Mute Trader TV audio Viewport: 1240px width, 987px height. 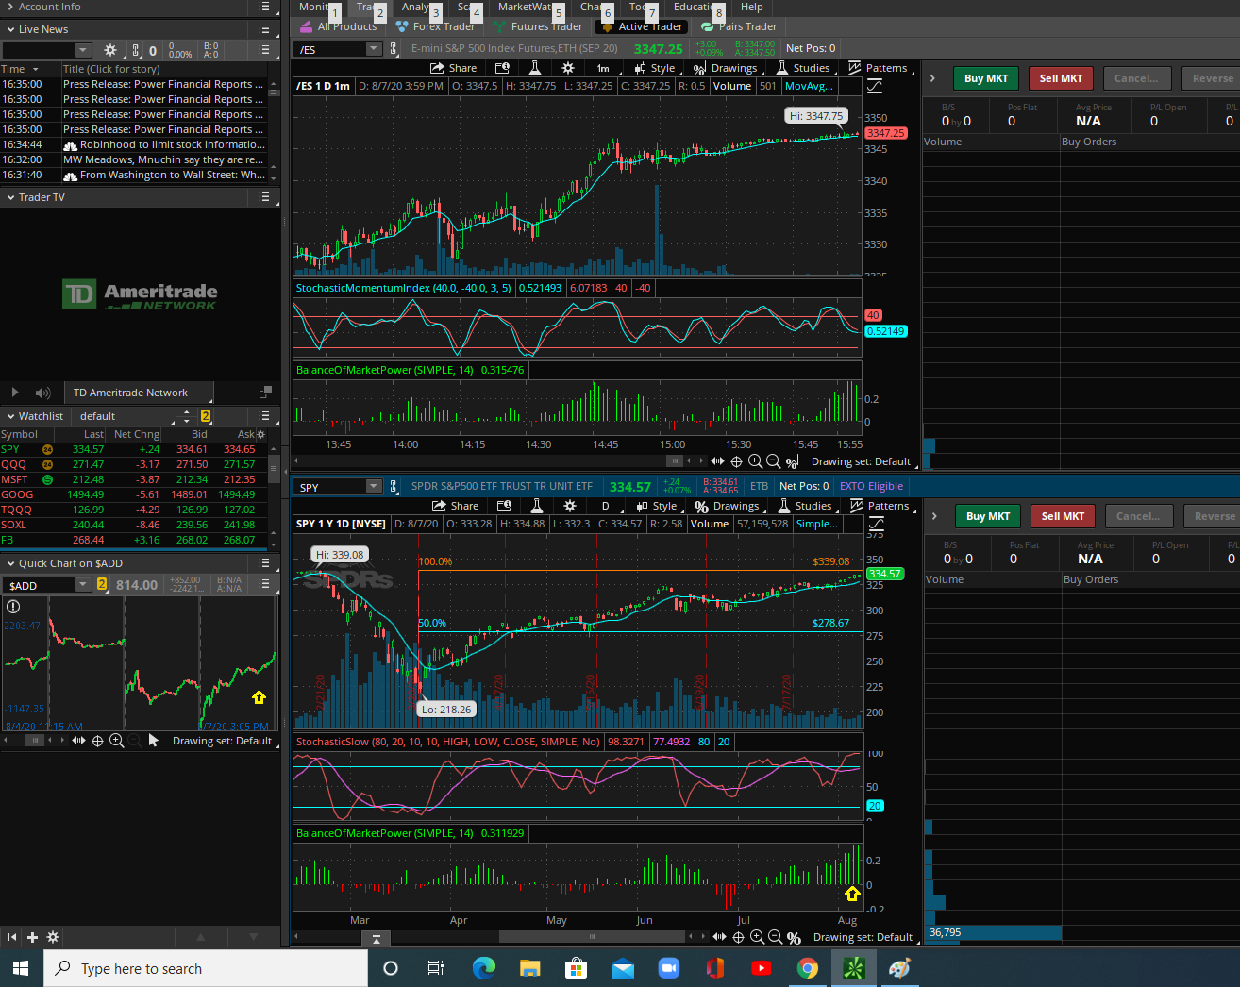click(x=42, y=393)
